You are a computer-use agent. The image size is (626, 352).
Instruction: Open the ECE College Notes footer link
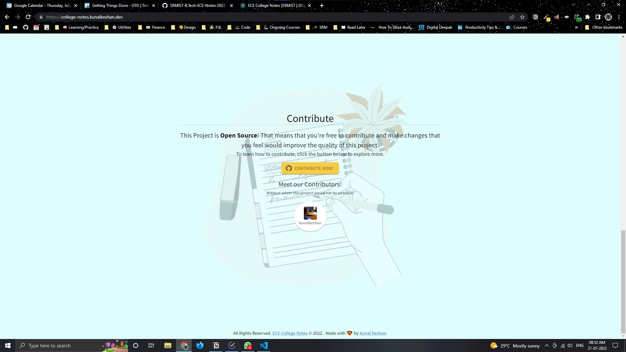point(290,333)
